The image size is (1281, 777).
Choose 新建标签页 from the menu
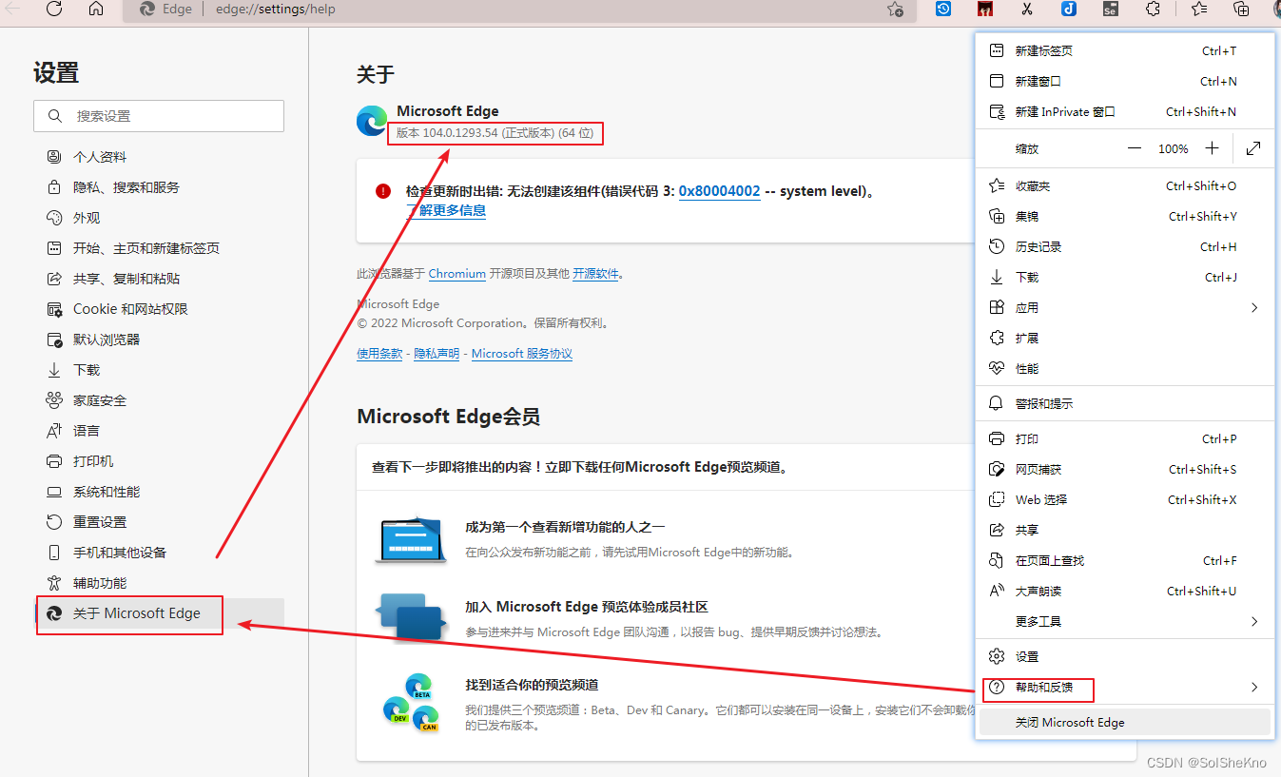[1125, 50]
